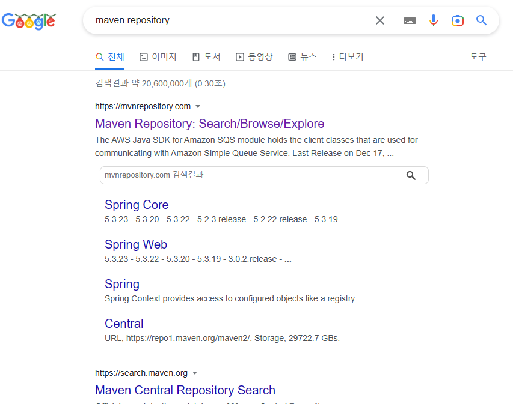Switch to the 도서 tab
The width and height of the screenshot is (513, 404).
pos(206,57)
